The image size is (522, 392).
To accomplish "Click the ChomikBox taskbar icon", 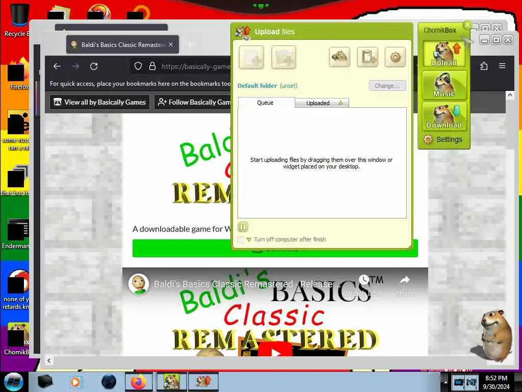I will pyautogui.click(x=172, y=382).
